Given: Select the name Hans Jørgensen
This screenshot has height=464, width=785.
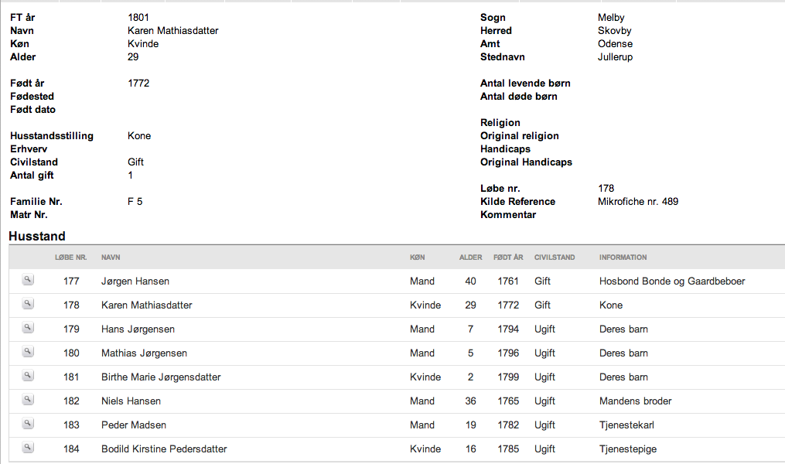Looking at the screenshot, I should pos(138,329).
